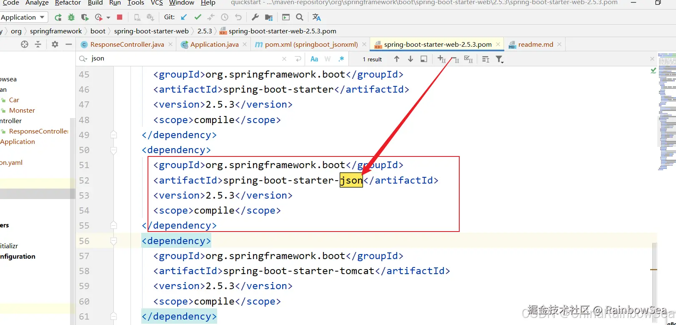Screen dimensions: 676x325
Task: Run with Coverage using the shield icon
Action: (x=85, y=18)
